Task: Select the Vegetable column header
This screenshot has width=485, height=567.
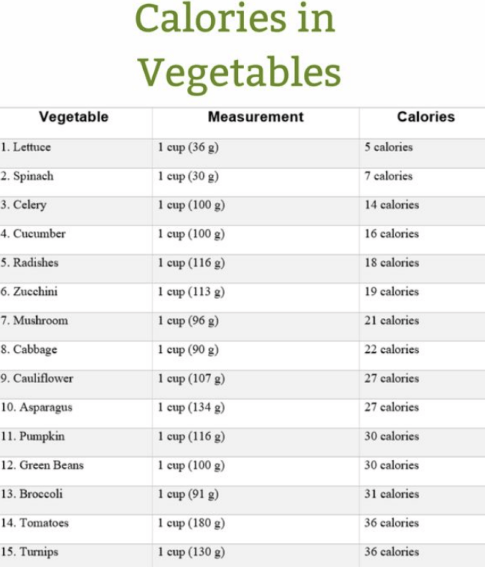Action: (73, 117)
